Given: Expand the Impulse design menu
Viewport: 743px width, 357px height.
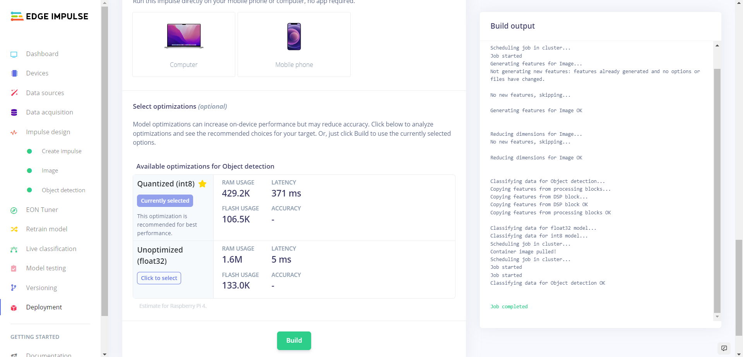Looking at the screenshot, I should click(x=48, y=132).
